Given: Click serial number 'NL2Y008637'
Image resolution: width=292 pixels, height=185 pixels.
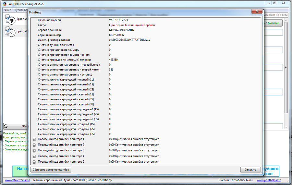Looking at the screenshot, I should (116, 35).
